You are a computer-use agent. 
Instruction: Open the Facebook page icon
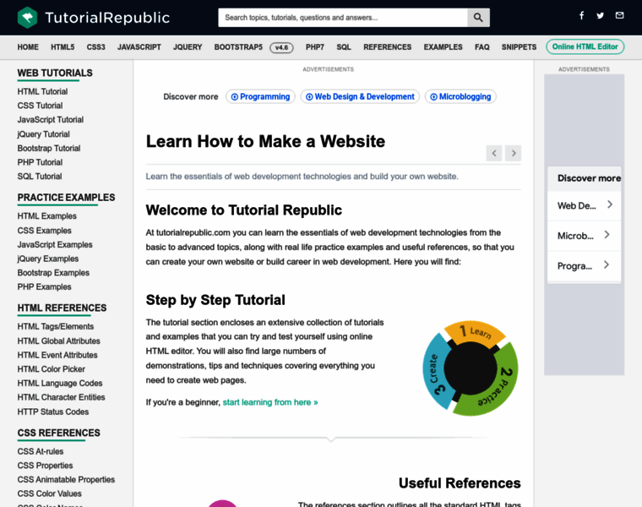point(581,16)
